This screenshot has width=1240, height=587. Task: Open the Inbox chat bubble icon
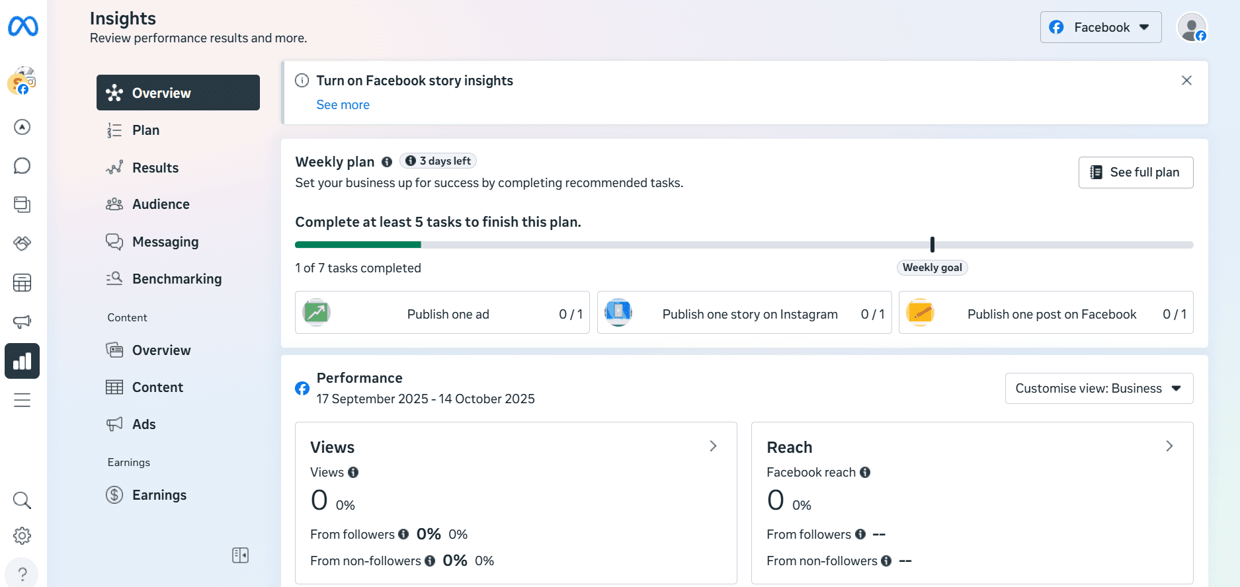click(22, 165)
